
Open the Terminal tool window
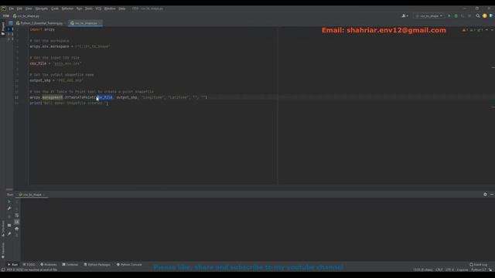pyautogui.click(x=70, y=264)
